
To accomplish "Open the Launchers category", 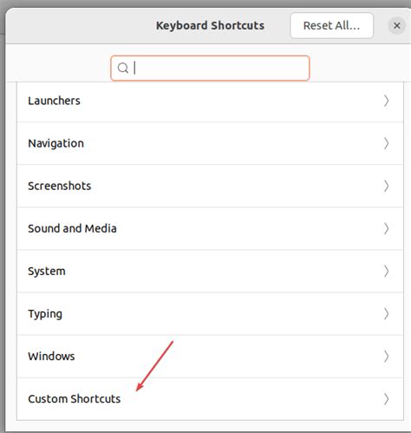I will [x=210, y=101].
